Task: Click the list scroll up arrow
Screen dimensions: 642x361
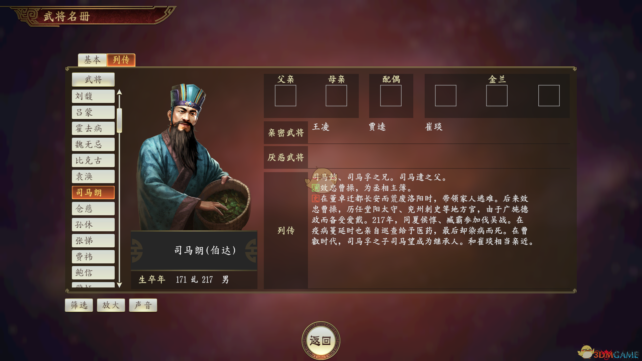Action: [x=119, y=92]
